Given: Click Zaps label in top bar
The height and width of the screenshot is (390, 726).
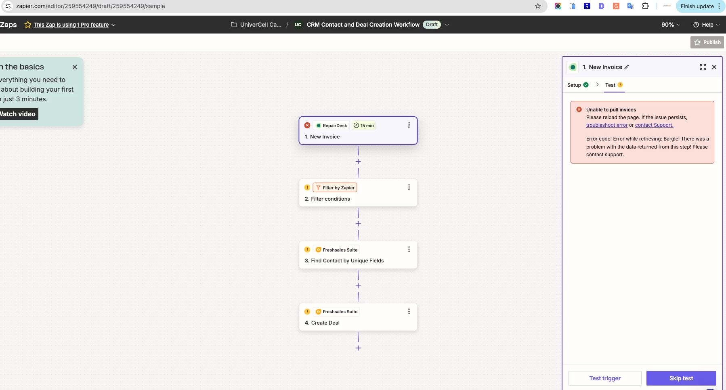Looking at the screenshot, I should 8,25.
